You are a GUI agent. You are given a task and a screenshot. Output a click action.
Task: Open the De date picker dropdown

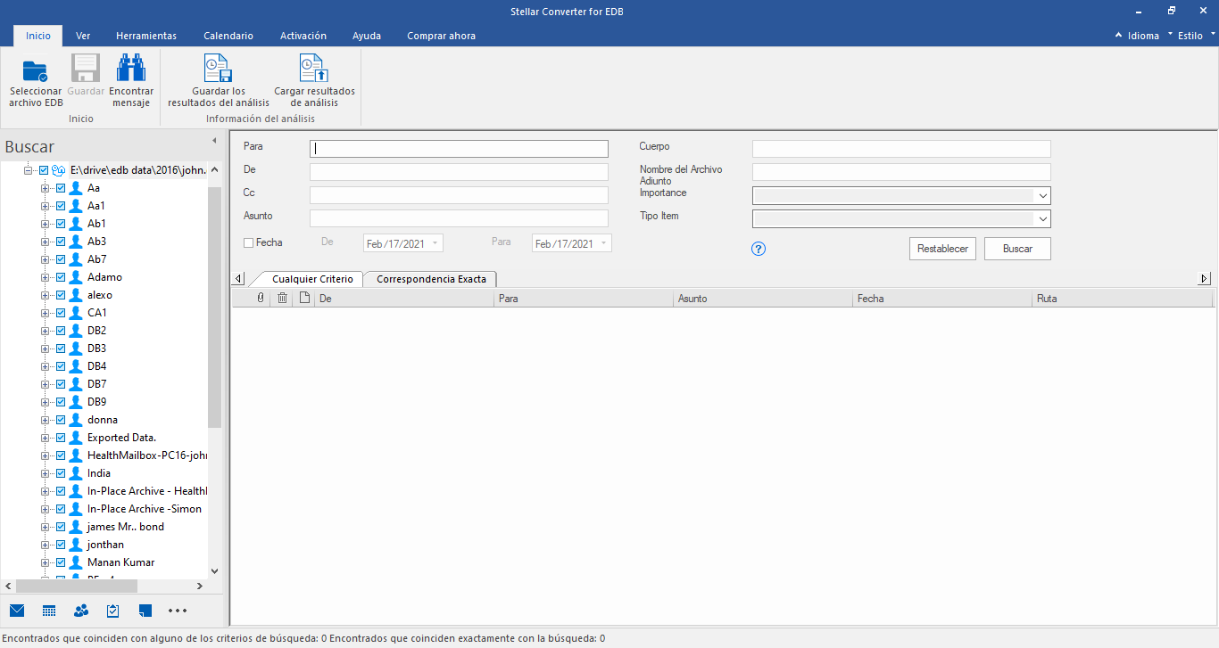click(x=435, y=243)
